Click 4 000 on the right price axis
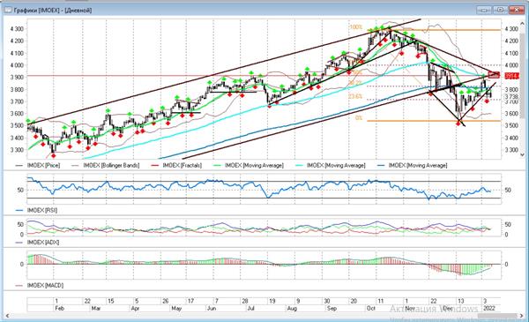The height and width of the screenshot is (322, 529). 511,65
